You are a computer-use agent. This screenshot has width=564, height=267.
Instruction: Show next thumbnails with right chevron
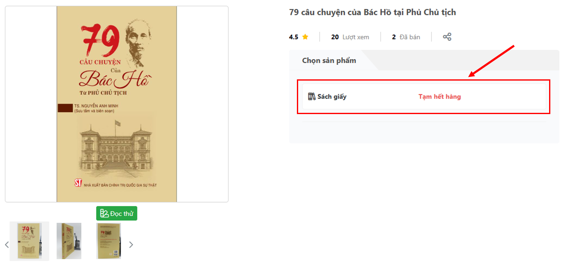pyautogui.click(x=131, y=245)
